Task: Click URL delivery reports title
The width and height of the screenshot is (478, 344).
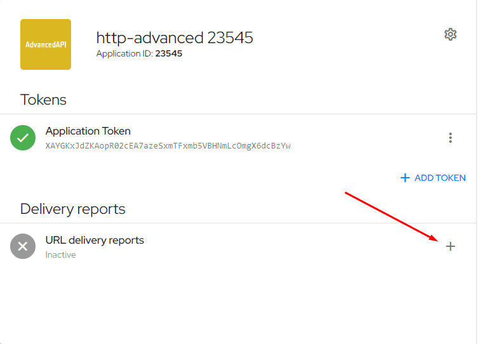Action: pyautogui.click(x=95, y=240)
